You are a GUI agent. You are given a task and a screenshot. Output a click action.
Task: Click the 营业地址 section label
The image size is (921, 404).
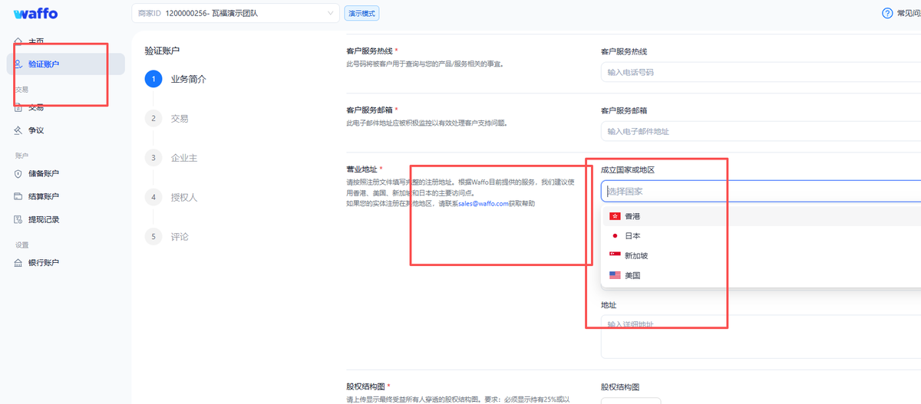(362, 169)
